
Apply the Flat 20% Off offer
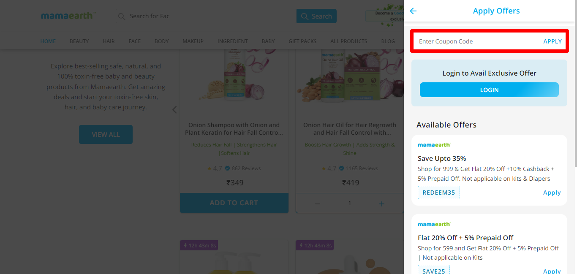click(x=552, y=270)
